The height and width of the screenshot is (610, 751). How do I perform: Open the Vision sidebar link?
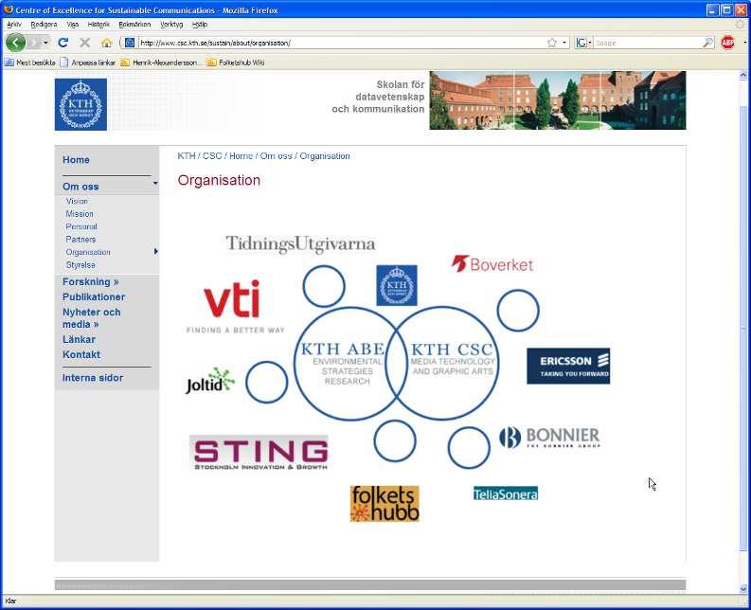(77, 201)
